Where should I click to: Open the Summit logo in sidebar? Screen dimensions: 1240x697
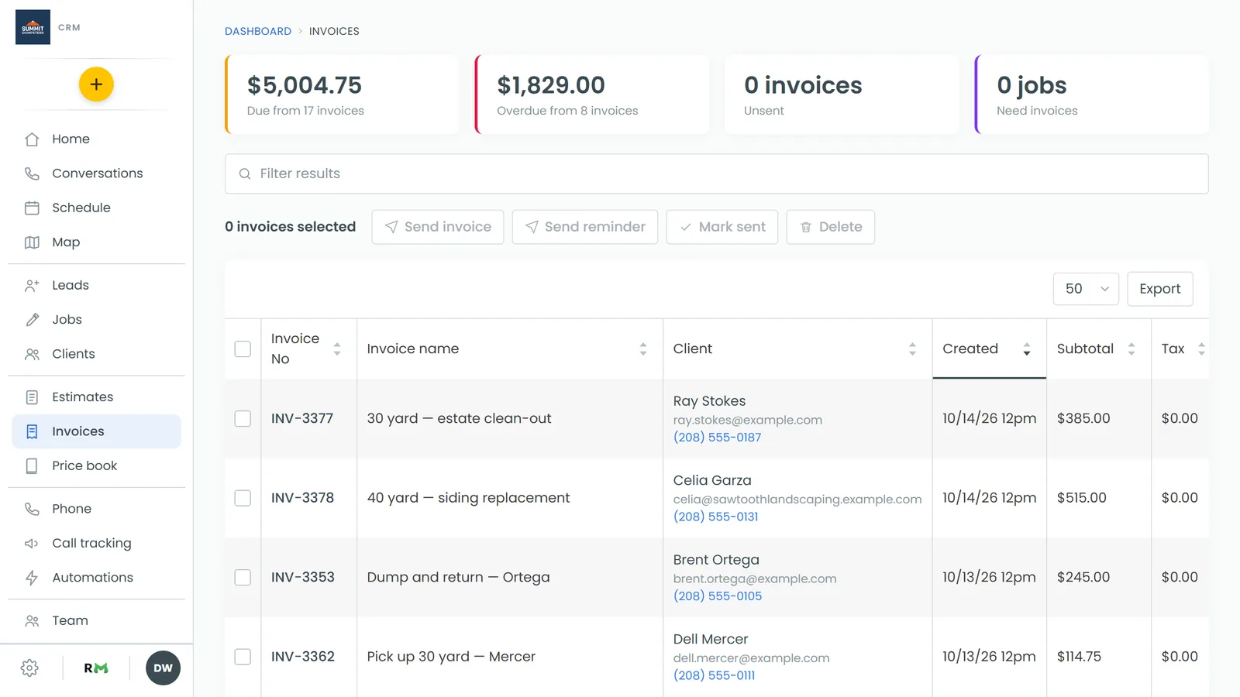(x=33, y=27)
